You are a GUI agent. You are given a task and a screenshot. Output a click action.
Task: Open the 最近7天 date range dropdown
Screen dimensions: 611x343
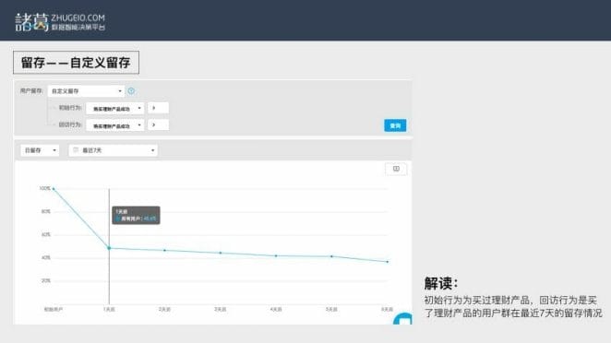point(114,150)
